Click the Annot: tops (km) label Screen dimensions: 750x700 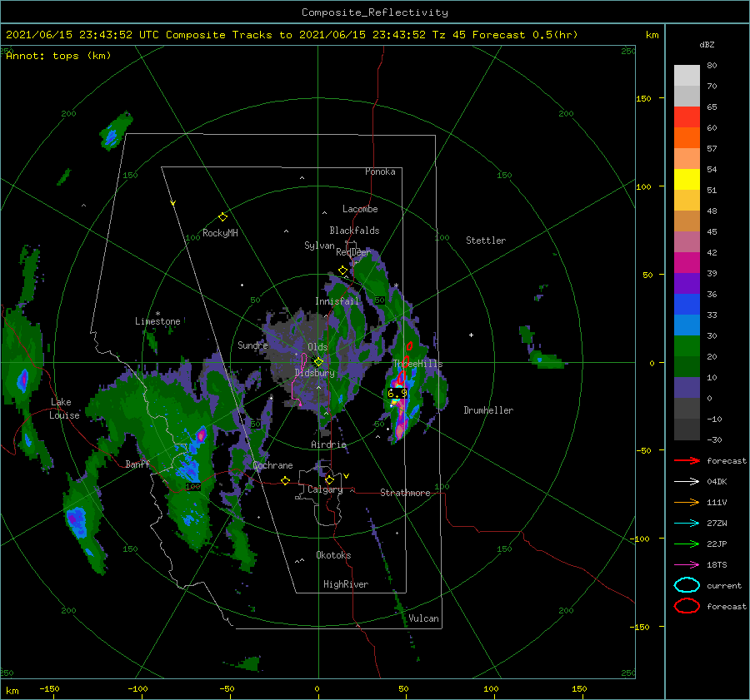point(58,56)
